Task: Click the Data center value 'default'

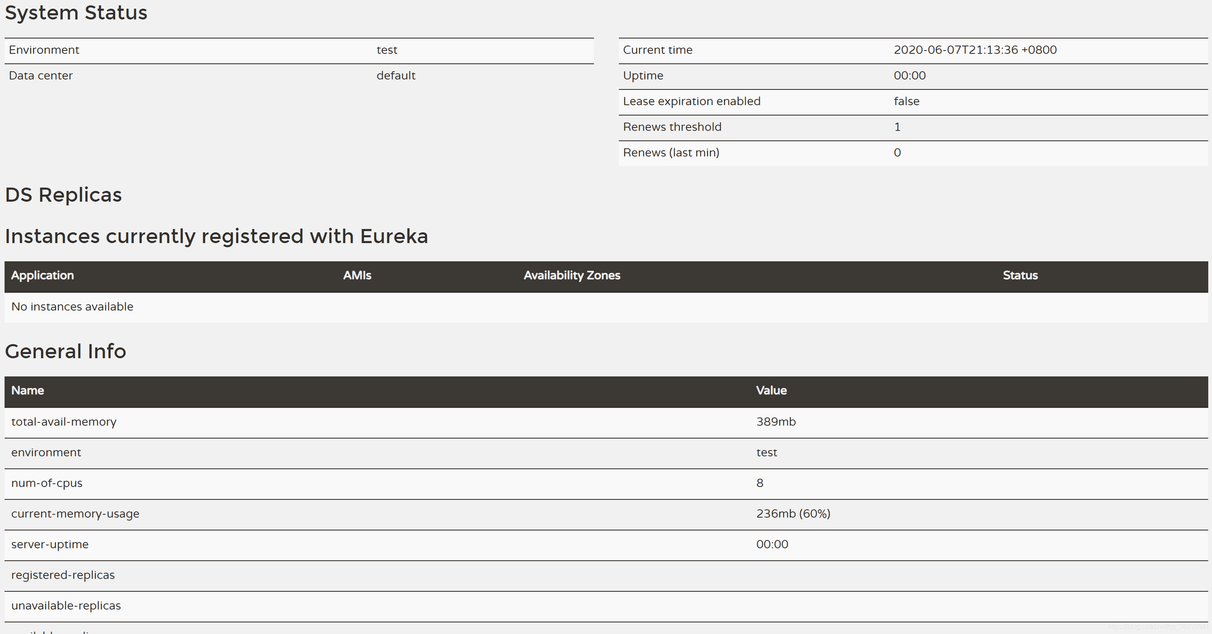Action: pyautogui.click(x=396, y=76)
